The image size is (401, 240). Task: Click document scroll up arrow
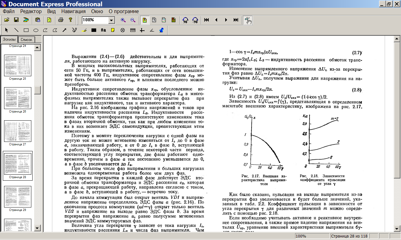tap(397, 38)
